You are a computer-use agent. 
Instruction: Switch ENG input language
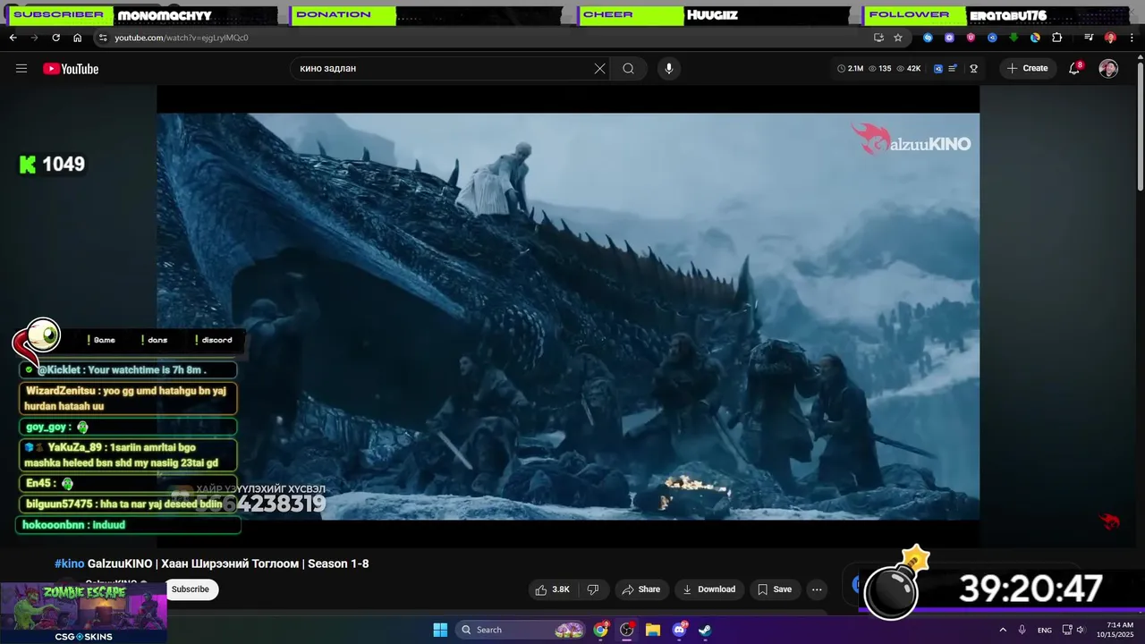coord(1045,630)
